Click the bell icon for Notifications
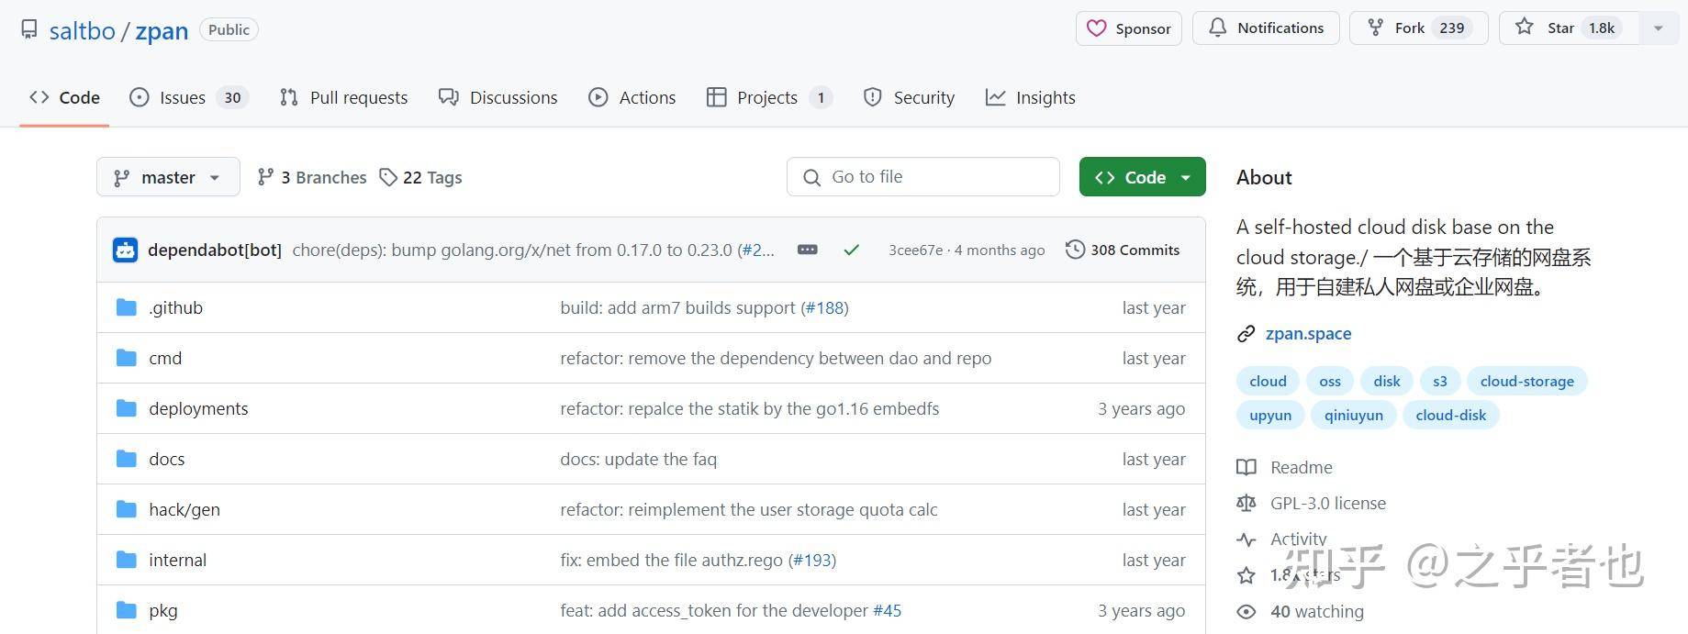This screenshot has height=634, width=1688. point(1217,28)
